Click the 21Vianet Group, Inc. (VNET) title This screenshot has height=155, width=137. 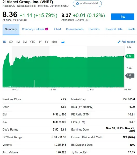(28, 2)
